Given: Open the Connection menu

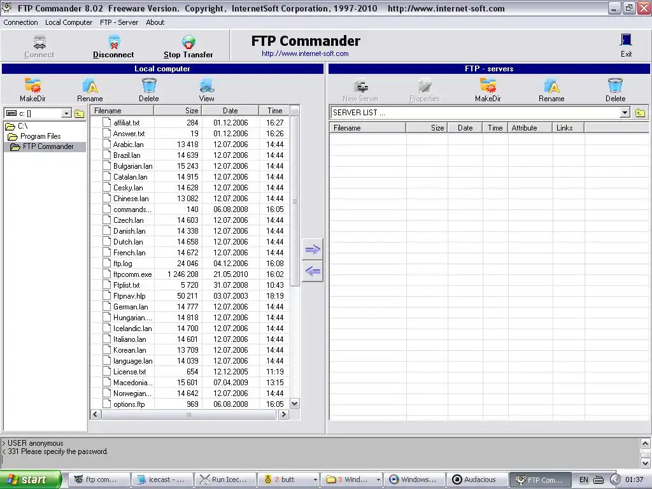Looking at the screenshot, I should coord(20,22).
